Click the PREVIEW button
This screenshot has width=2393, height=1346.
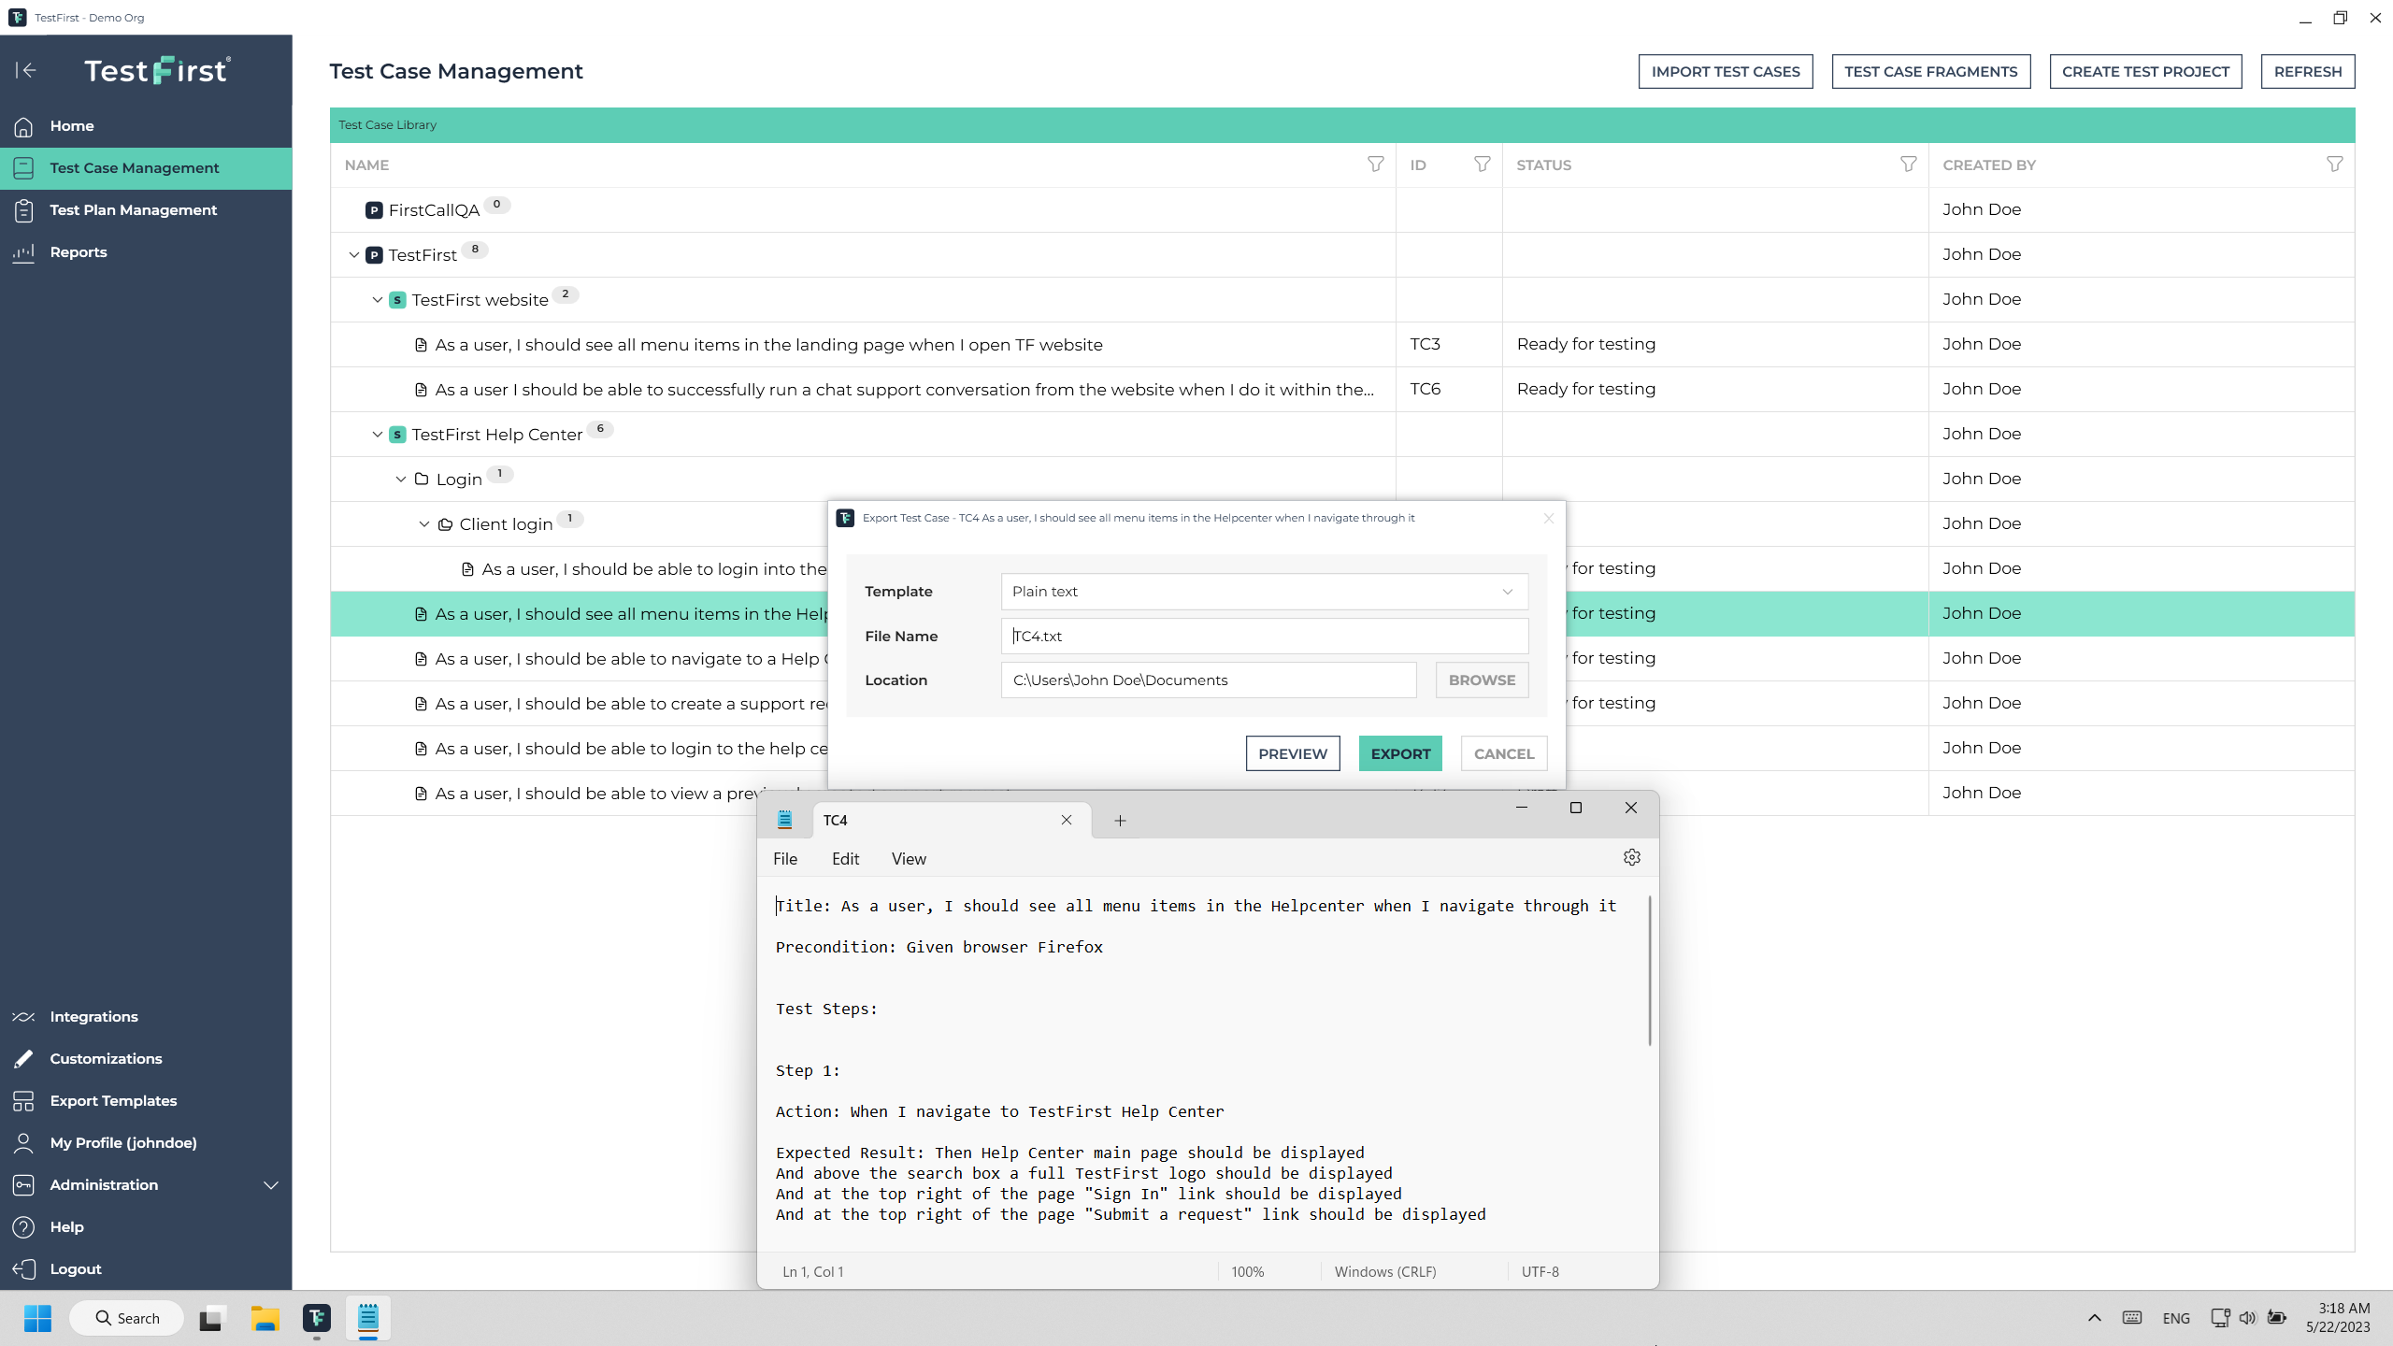click(1292, 752)
